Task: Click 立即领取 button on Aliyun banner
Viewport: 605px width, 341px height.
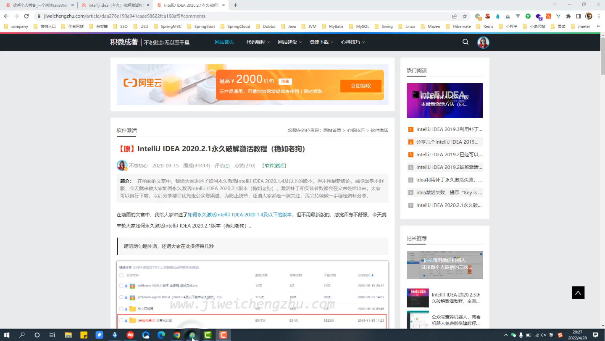Action: [361, 86]
